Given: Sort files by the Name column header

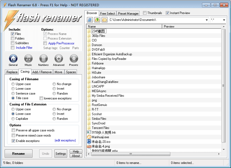Looking at the screenshot, I should pyautogui.click(x=125, y=27).
